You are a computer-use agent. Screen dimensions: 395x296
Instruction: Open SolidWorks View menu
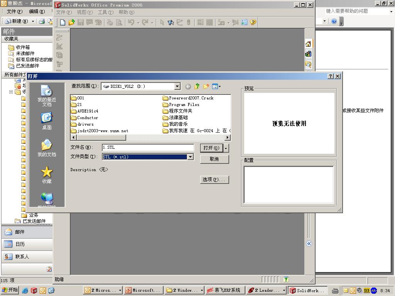point(84,12)
